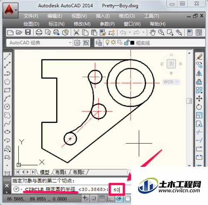The width and height of the screenshot is (208, 205).
Task: Toggle layer viewport freeze icon
Action: pos(120,42)
